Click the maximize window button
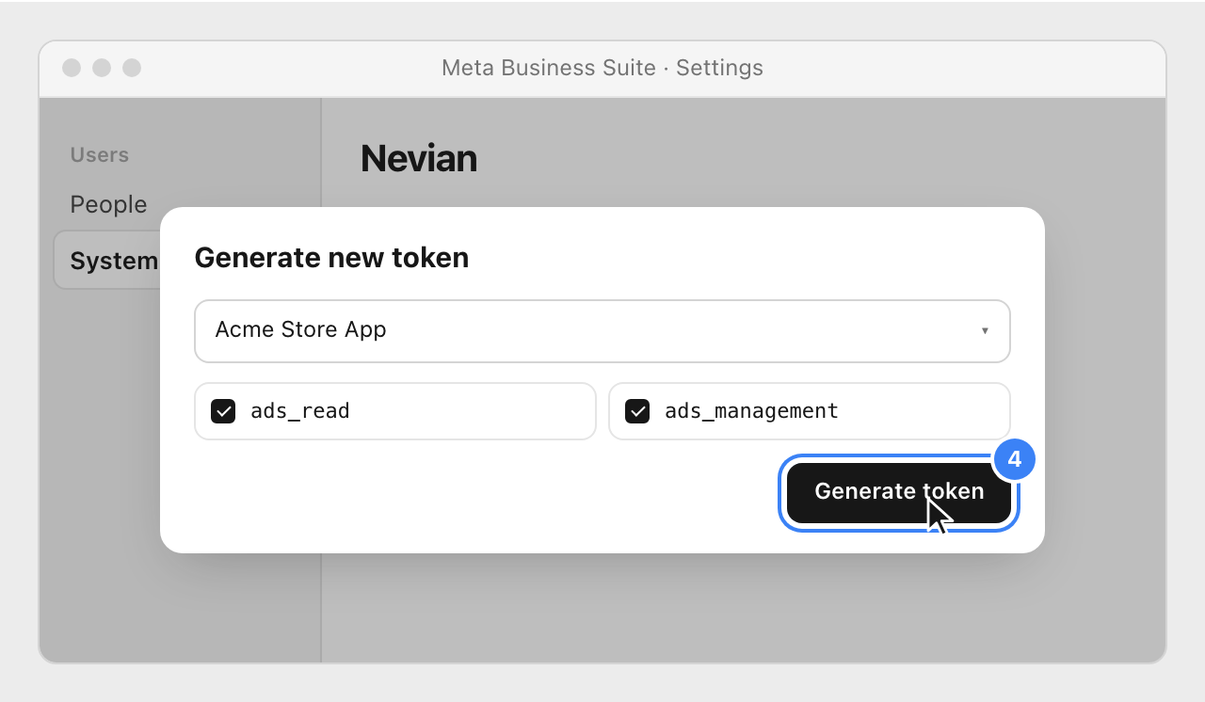Screen dimensions: 1205x702 (132, 68)
